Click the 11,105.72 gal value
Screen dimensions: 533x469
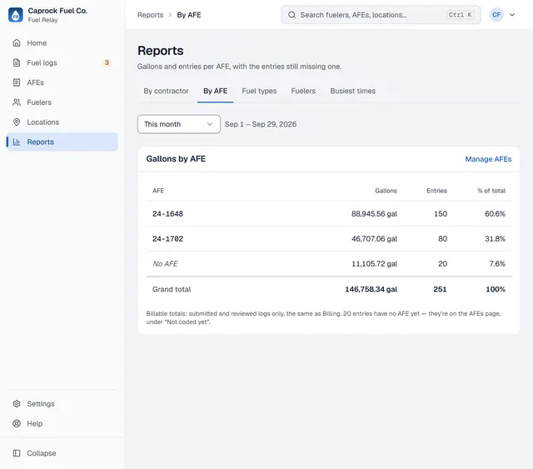[x=374, y=263]
